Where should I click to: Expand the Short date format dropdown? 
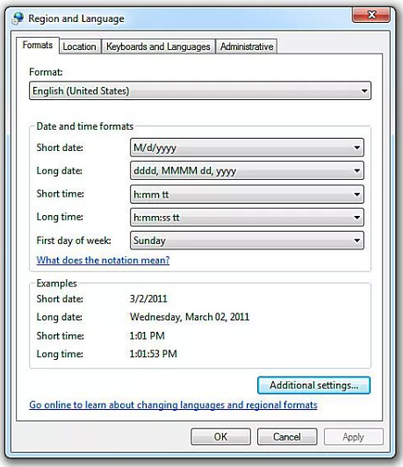247,147
